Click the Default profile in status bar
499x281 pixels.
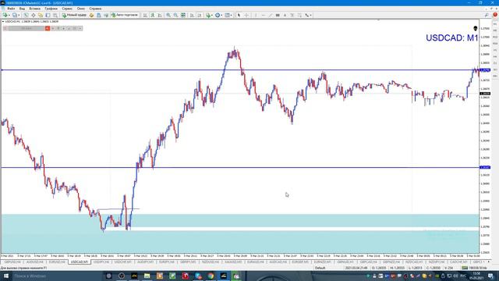point(320,268)
